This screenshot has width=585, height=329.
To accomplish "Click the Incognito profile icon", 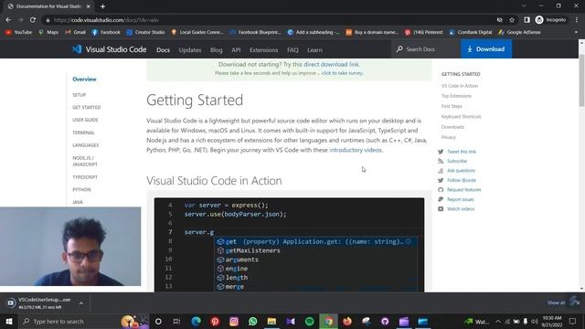I will [x=539, y=20].
